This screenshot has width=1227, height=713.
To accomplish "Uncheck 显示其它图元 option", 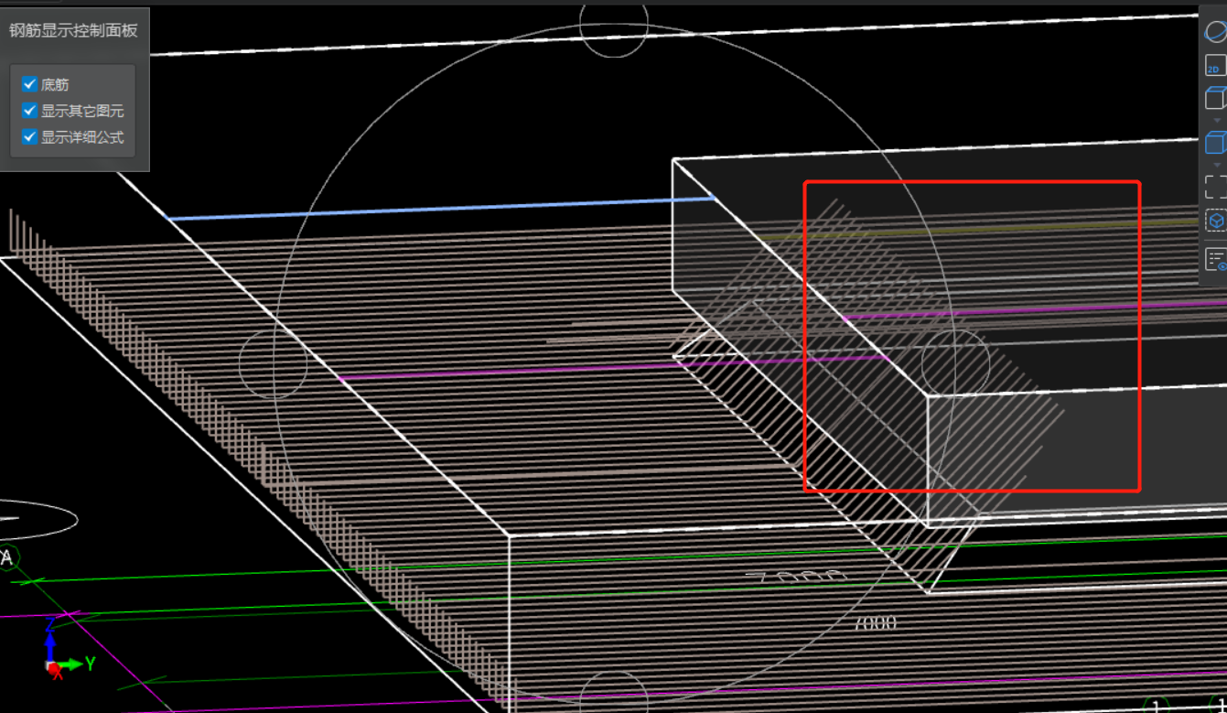I will (29, 111).
